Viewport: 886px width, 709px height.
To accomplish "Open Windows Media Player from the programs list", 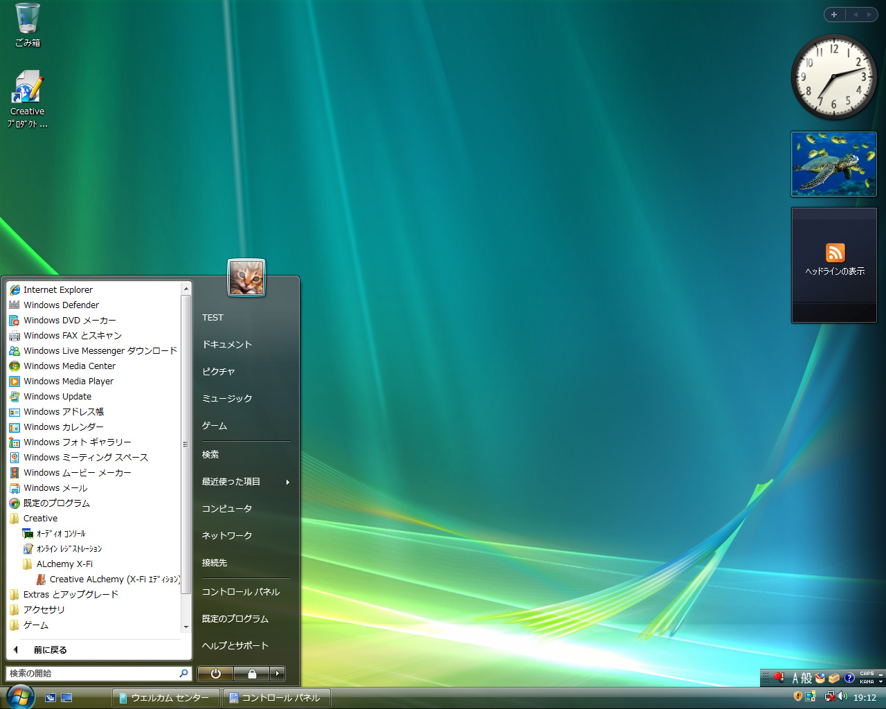I will [x=68, y=382].
